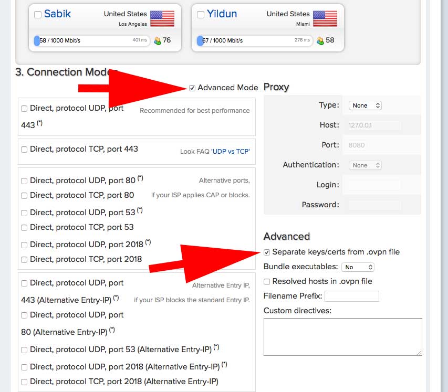Image resolution: width=448 pixels, height=392 pixels.
Task: Enable Resolved hosts in .ovpn file
Action: 267,282
